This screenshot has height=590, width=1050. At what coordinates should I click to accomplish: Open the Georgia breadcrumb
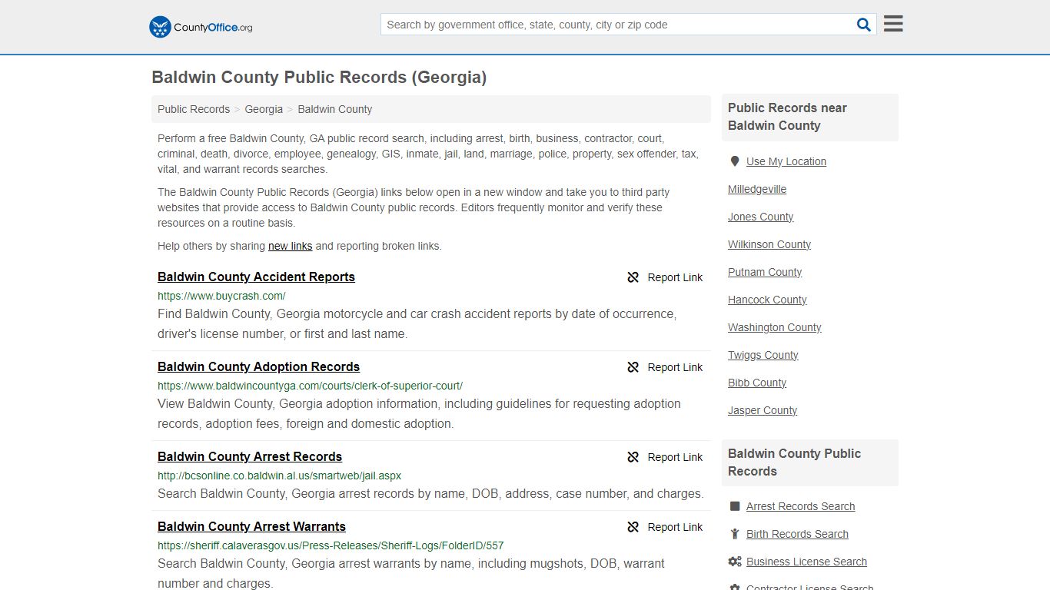pos(264,109)
